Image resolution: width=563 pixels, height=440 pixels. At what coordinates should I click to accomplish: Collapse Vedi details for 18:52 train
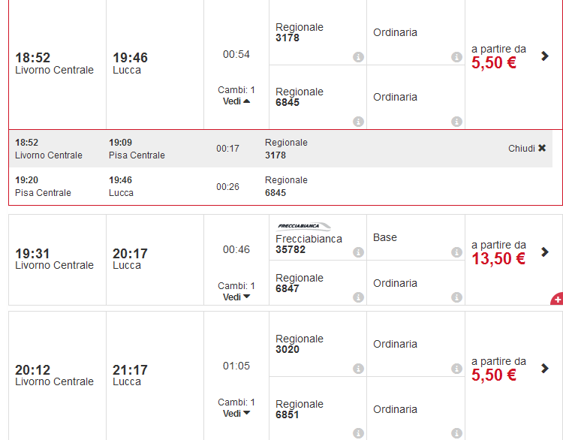[x=236, y=101]
